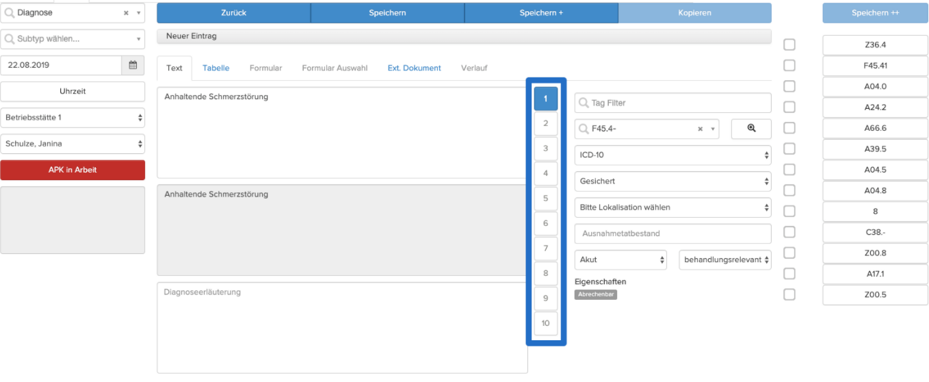Tick the checkbox next to Z36.4

789,44
